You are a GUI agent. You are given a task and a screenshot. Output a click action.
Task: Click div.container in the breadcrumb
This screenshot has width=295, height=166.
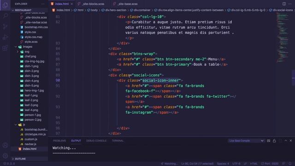tap(142, 10)
